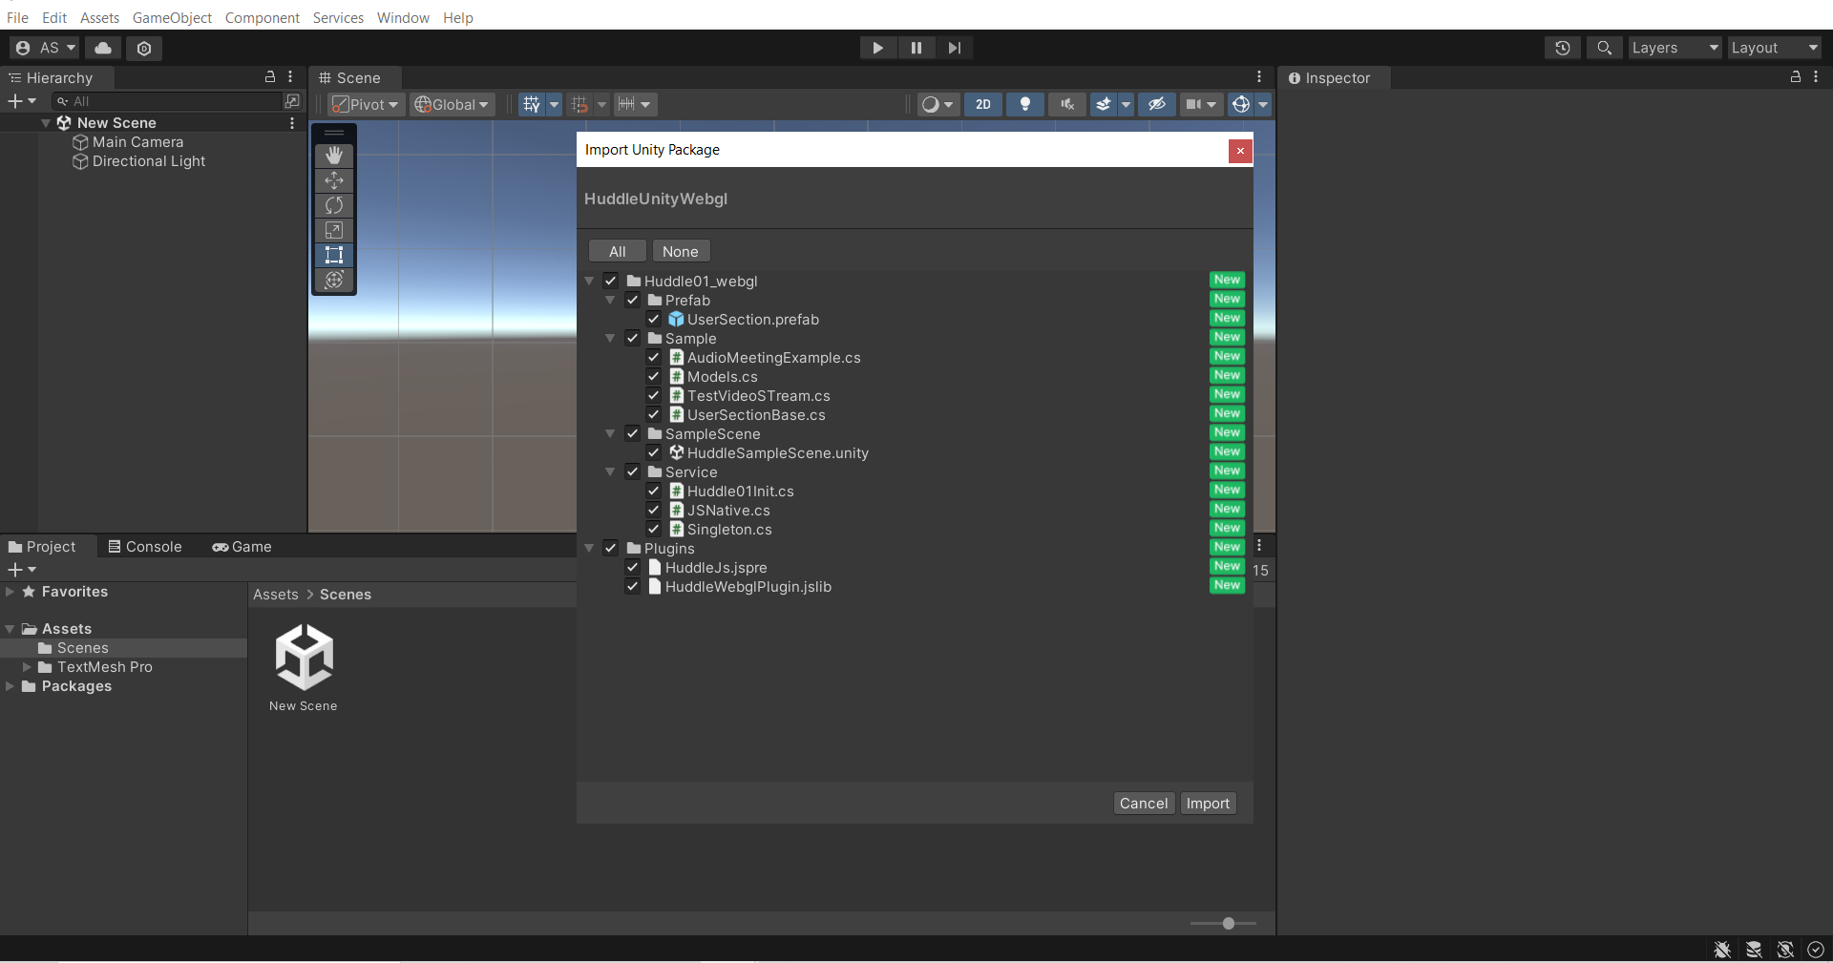The height and width of the screenshot is (963, 1833).
Task: Click the bug debug icon in status bar
Action: coord(1722,950)
